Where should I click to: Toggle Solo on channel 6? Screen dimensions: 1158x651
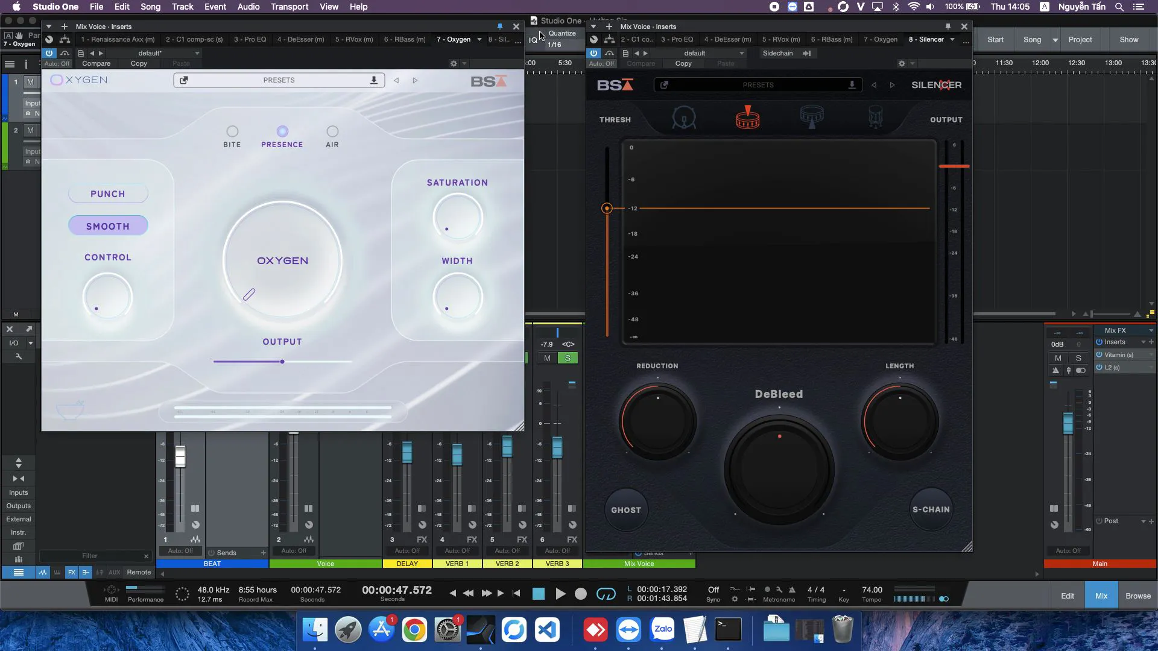point(568,358)
